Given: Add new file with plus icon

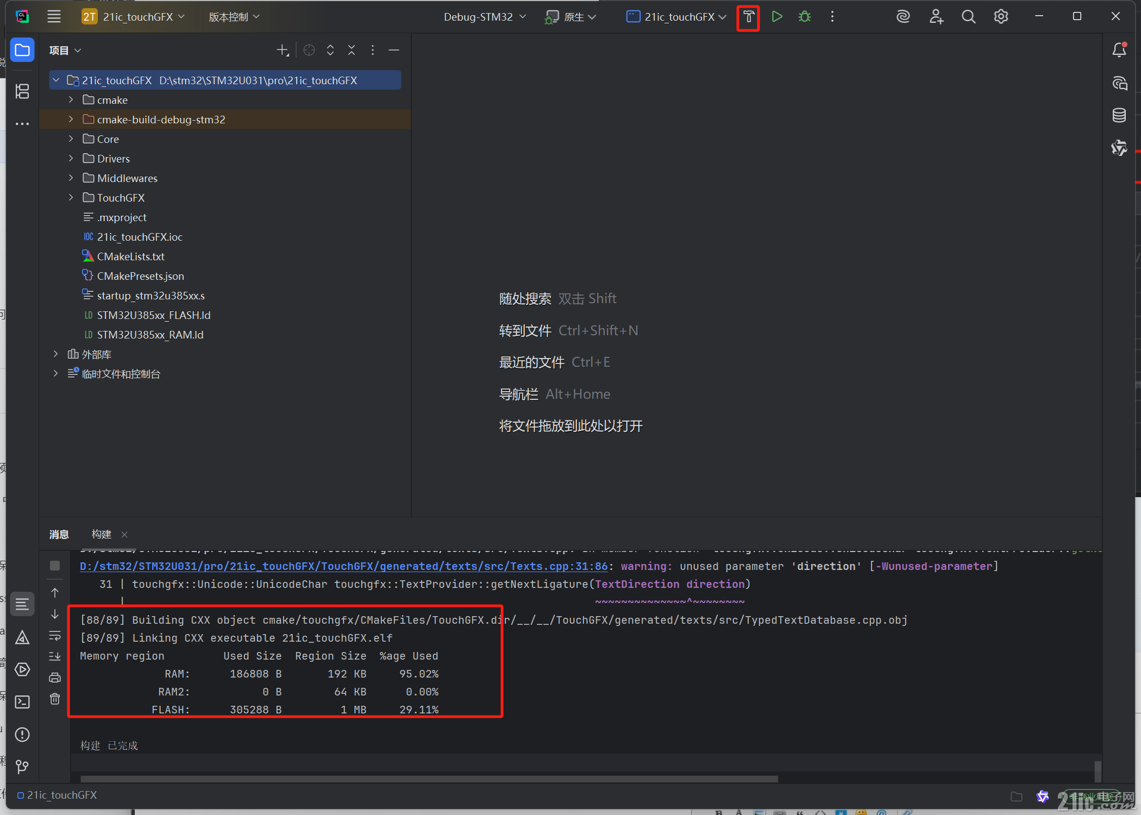Looking at the screenshot, I should [282, 51].
